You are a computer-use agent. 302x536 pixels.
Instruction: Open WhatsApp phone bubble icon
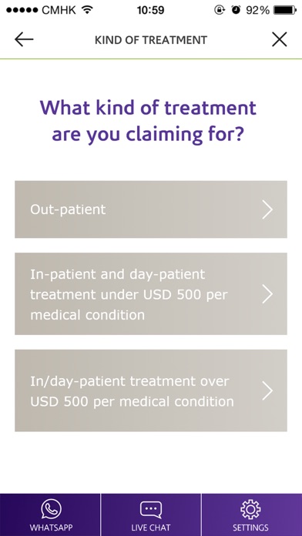[51, 509]
